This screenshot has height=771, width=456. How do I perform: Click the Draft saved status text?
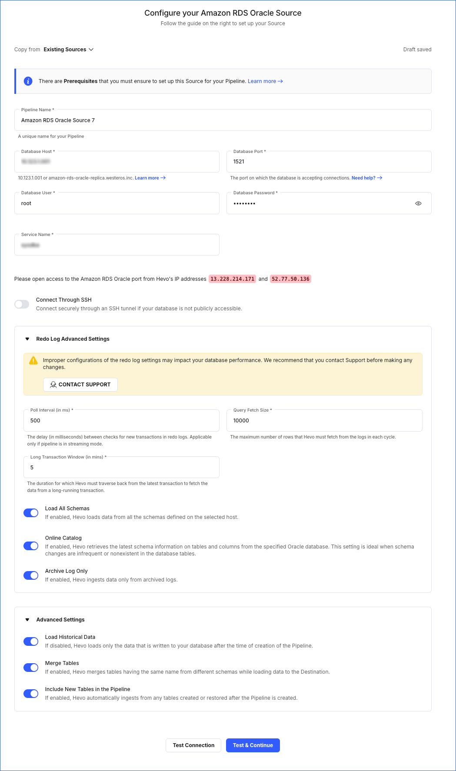click(417, 50)
